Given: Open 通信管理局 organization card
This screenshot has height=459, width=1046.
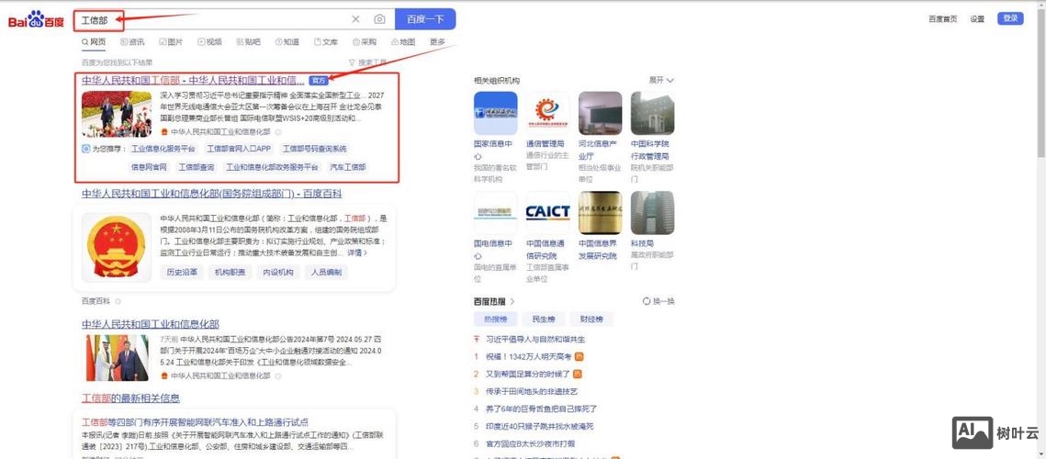Looking at the screenshot, I should 547,130.
